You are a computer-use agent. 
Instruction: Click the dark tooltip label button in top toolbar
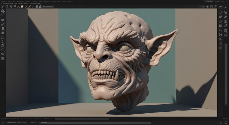[48, 7]
